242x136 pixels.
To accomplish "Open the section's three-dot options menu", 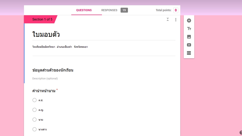I will 176,20.
